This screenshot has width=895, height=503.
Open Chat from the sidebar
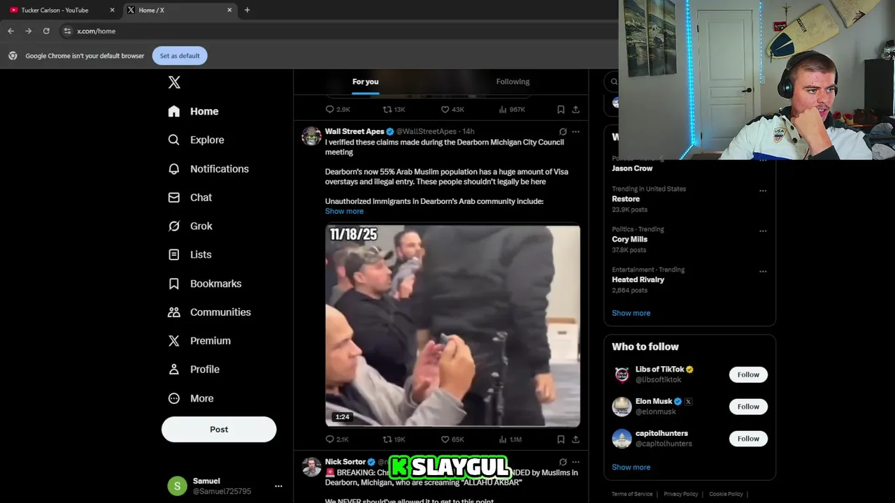190,198
